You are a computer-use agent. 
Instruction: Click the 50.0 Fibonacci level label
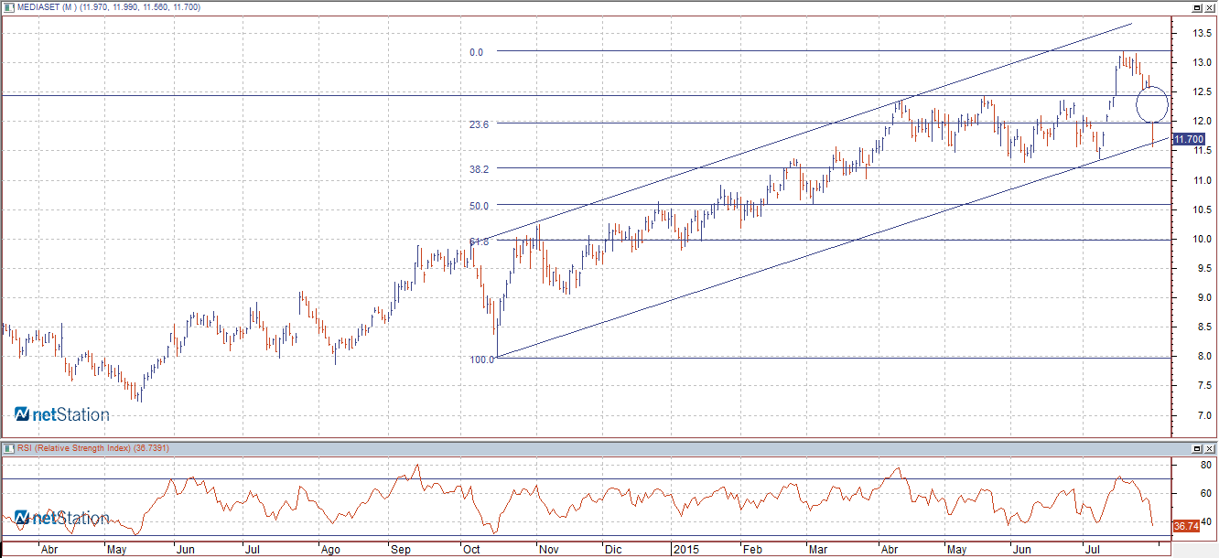[480, 207]
